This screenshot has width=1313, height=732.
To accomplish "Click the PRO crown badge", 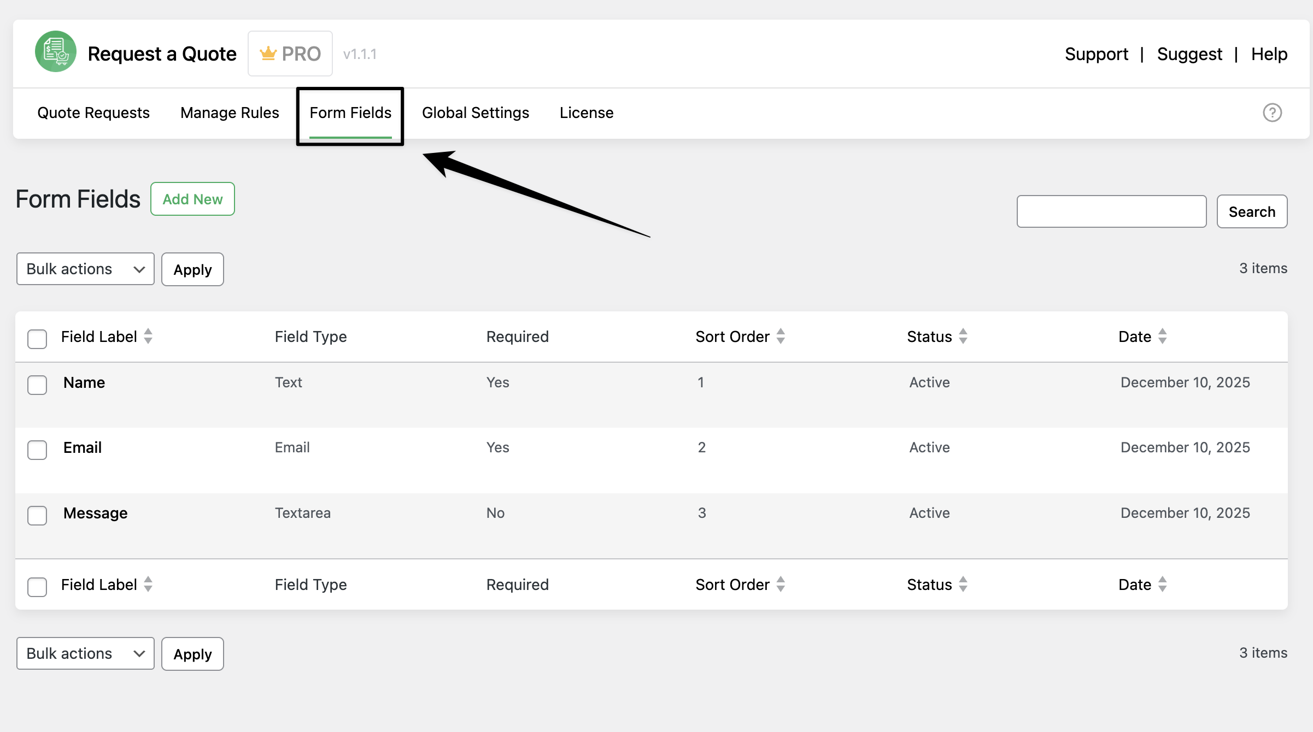I will tap(290, 54).
